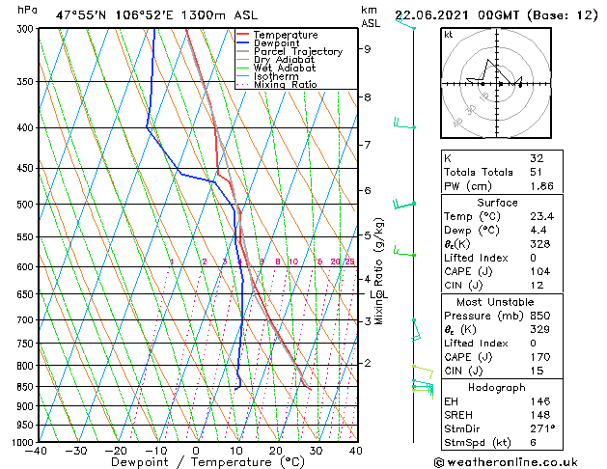Image resolution: width=607 pixels, height=469 pixels.
Task: Click the 'Totals Totals' row label
Action: tap(479, 172)
